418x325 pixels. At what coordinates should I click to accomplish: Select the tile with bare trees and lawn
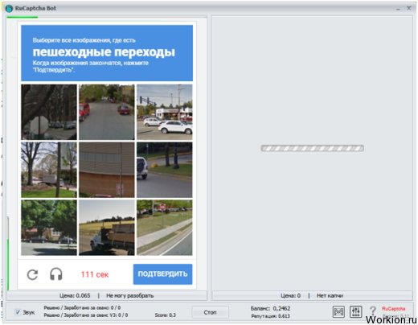49,170
